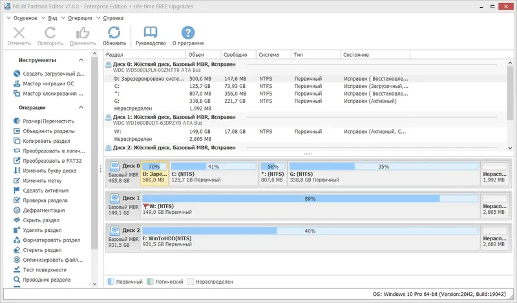
Task: Select the W: 149,0 GB partition row
Action: click(306, 132)
